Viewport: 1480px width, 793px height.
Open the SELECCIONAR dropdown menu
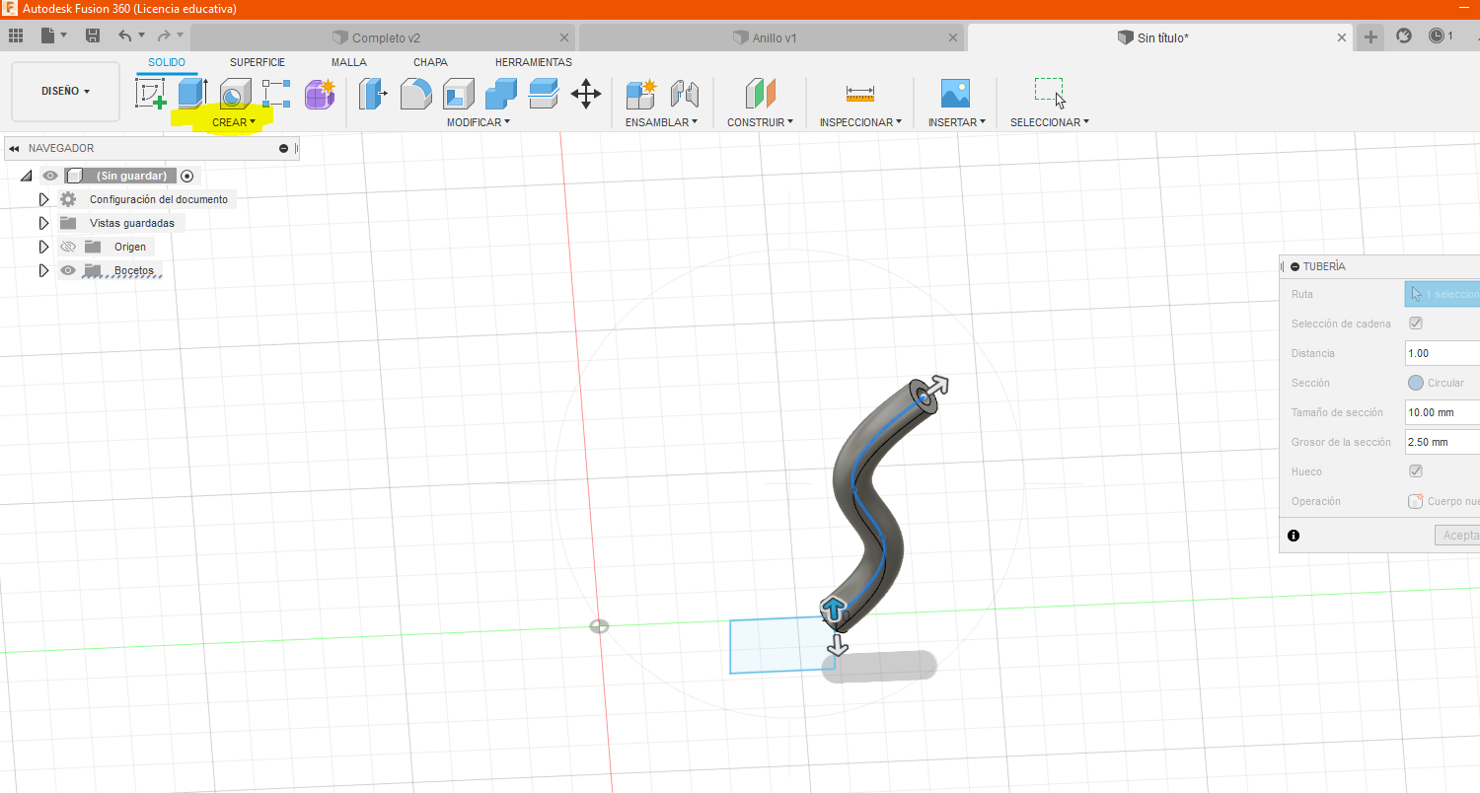tap(1050, 122)
